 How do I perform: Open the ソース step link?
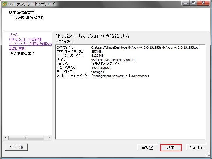(x=13, y=35)
